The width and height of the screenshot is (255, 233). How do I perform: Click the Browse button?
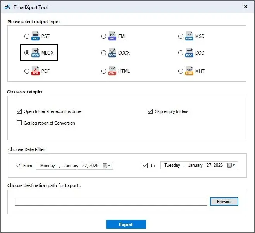point(224,202)
